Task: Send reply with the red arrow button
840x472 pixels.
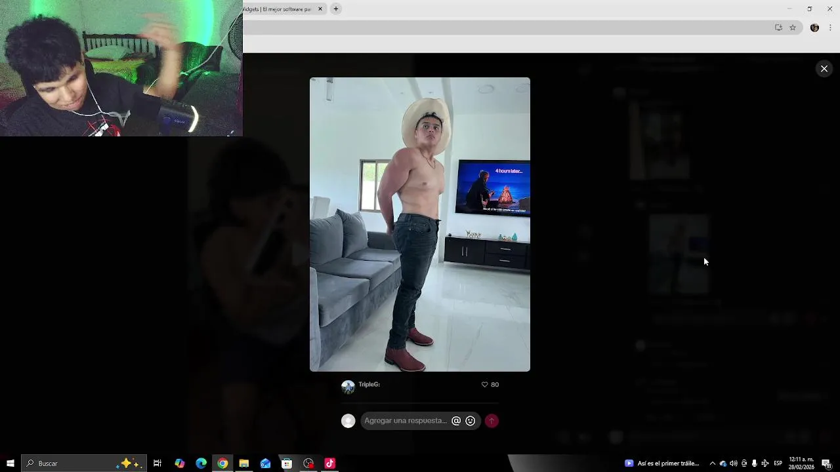Action: (x=492, y=421)
